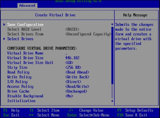Click the F10 Save & Exit hint
Viewport: 160px width, 118px height.
click(132, 115)
